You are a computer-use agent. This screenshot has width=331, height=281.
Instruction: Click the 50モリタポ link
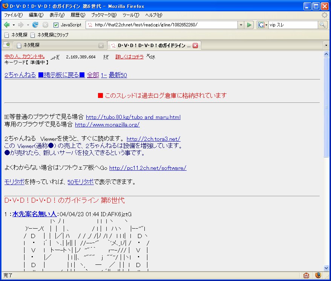pyautogui.click(x=81, y=182)
